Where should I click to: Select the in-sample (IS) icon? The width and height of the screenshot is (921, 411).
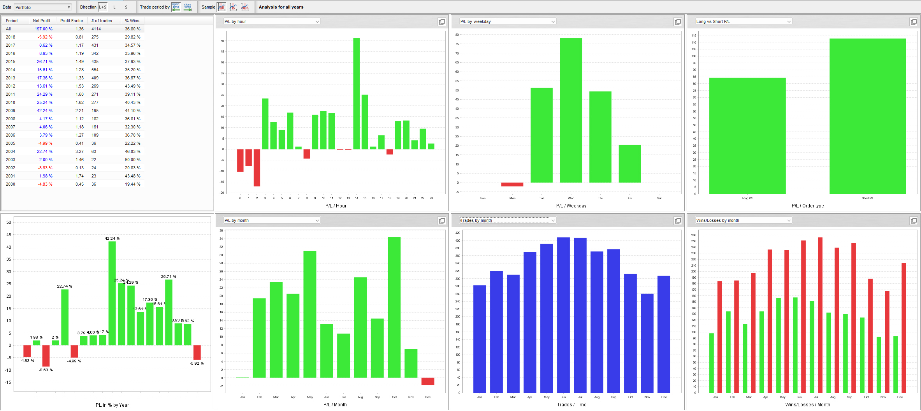(233, 7)
